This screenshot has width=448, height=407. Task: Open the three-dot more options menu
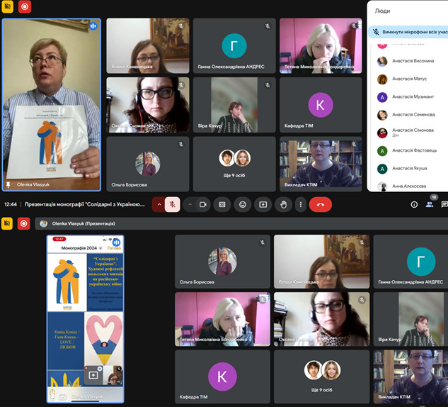click(301, 204)
